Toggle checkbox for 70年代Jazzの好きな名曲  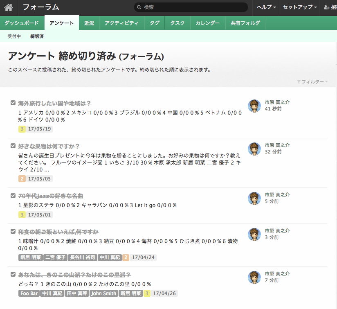pyautogui.click(x=13, y=196)
